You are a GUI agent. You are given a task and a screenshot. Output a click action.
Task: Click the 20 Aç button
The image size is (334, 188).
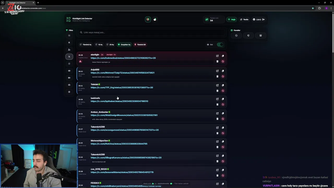[x=110, y=45]
